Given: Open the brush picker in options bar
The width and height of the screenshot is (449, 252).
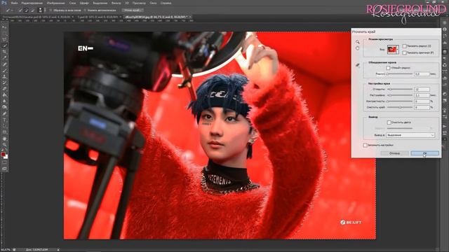Looking at the screenshot, I should click(41, 10).
